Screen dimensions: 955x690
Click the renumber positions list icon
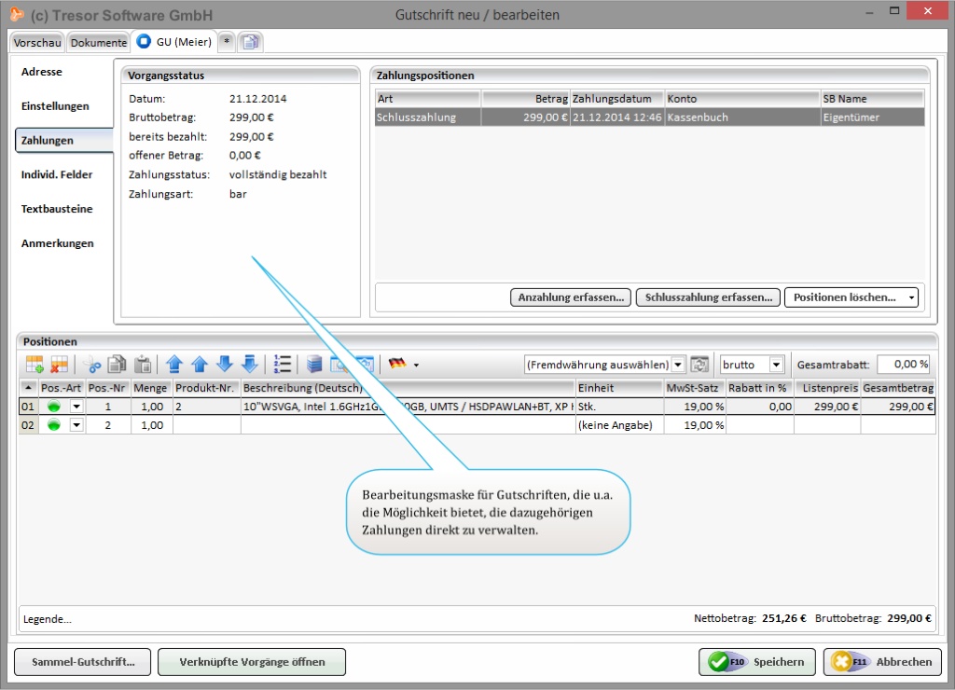click(283, 365)
